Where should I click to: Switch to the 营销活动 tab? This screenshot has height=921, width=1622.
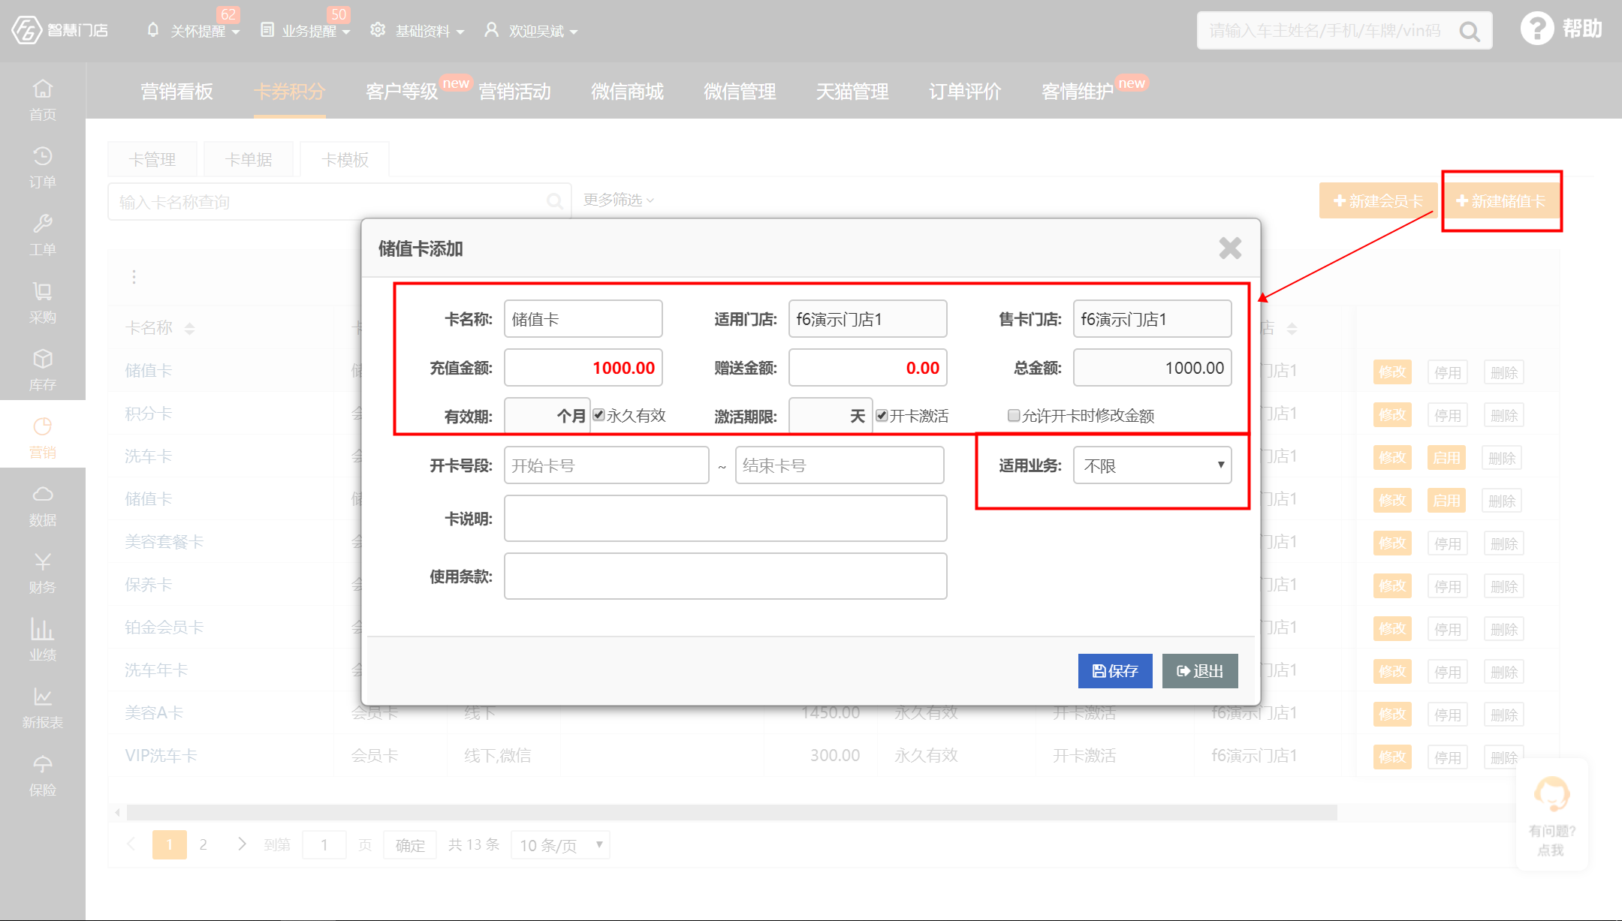(515, 92)
